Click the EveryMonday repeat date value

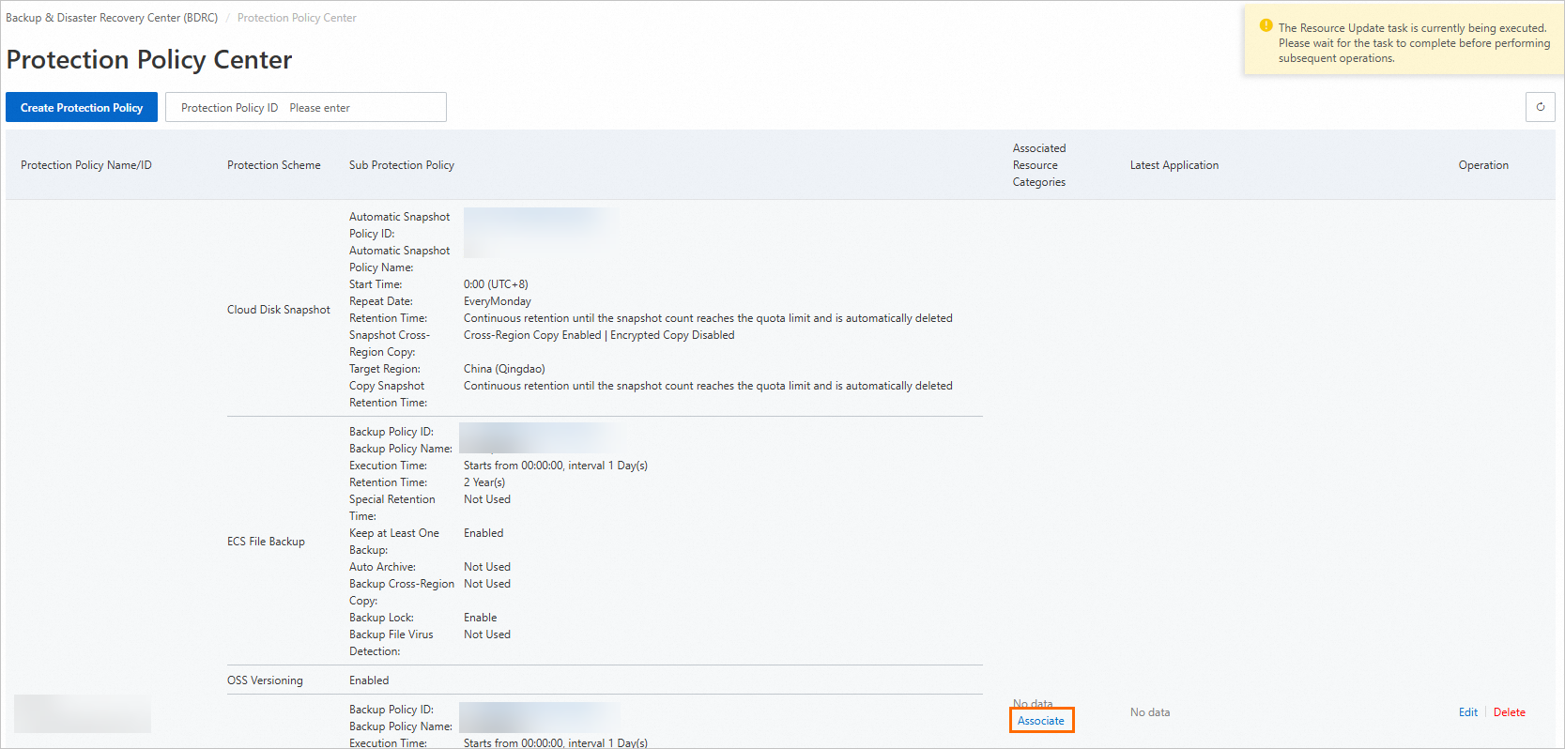498,301
